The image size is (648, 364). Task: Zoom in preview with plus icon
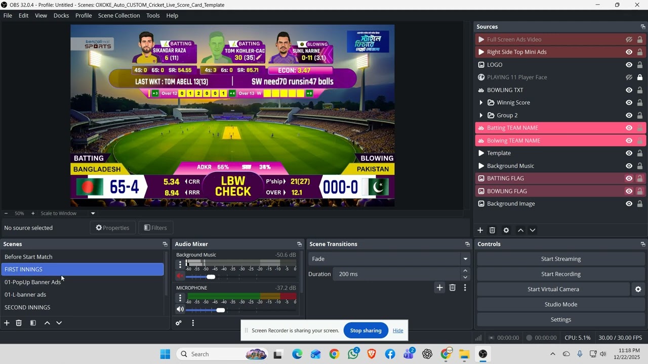pyautogui.click(x=33, y=213)
